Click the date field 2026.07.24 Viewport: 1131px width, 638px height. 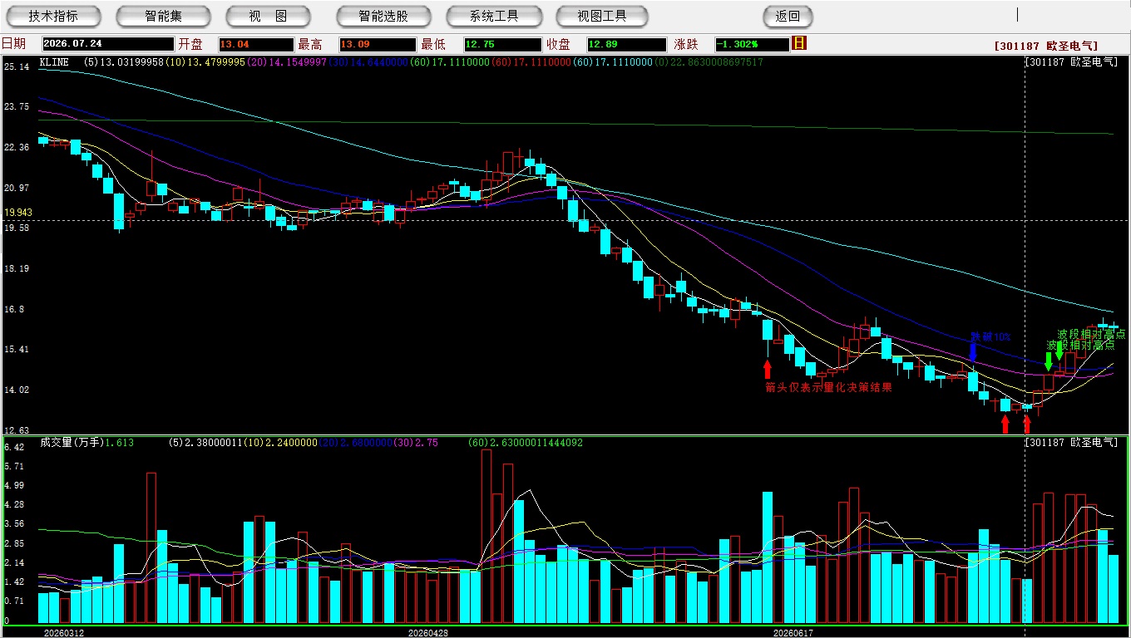108,44
